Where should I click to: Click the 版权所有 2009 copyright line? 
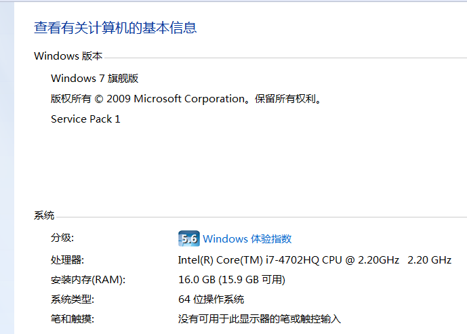(x=186, y=99)
